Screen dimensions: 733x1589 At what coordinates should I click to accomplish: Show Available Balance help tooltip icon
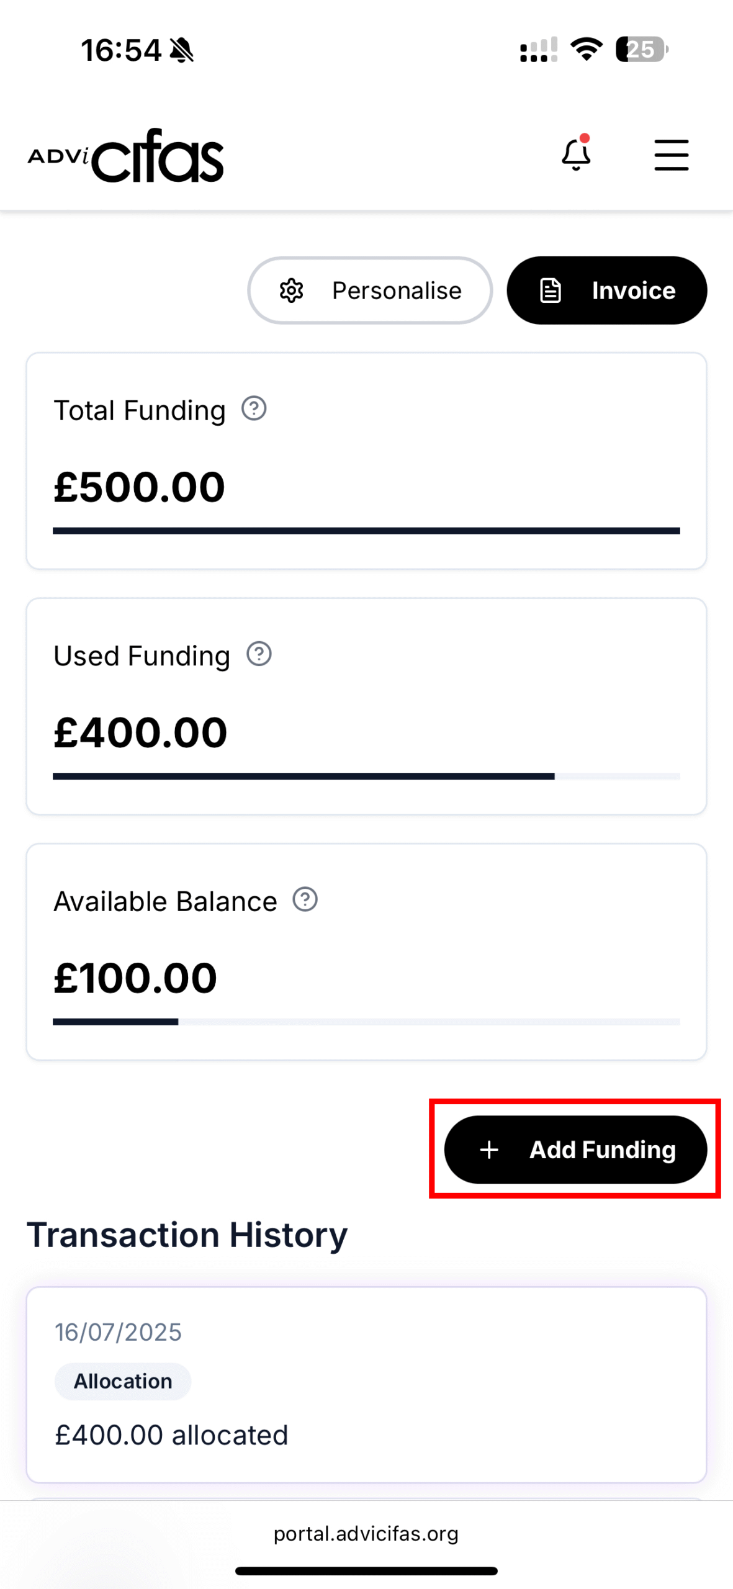coord(305,899)
